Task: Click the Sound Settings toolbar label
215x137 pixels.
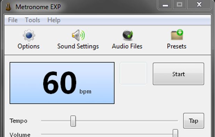Action: [x=78, y=47]
